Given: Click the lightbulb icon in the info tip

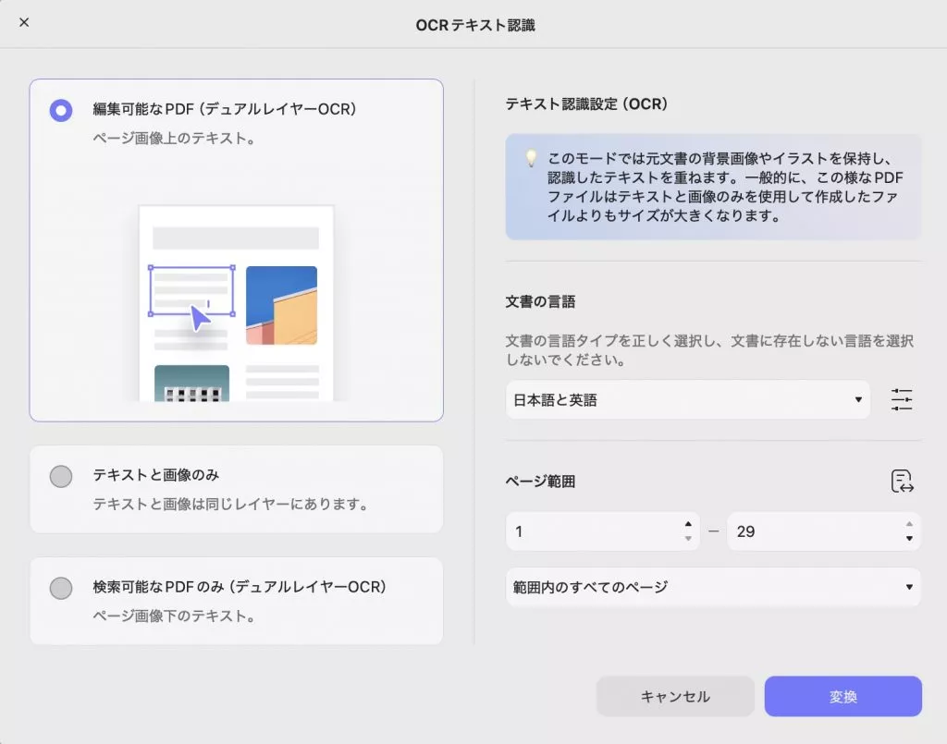Looking at the screenshot, I should click(530, 158).
